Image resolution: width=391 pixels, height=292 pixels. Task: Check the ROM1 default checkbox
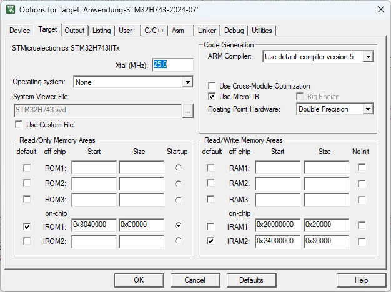pyautogui.click(x=27, y=168)
